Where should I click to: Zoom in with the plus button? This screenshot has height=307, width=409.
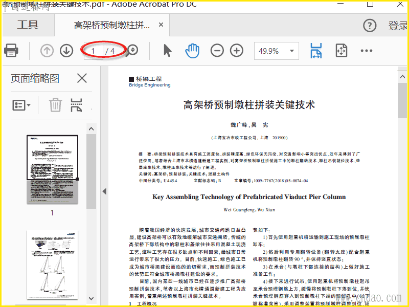[237, 51]
